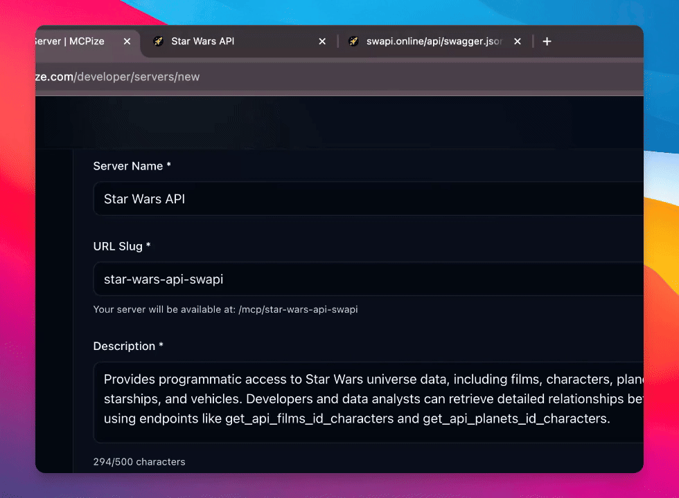Close the swagger.json tab
The height and width of the screenshot is (498, 679).
point(518,41)
